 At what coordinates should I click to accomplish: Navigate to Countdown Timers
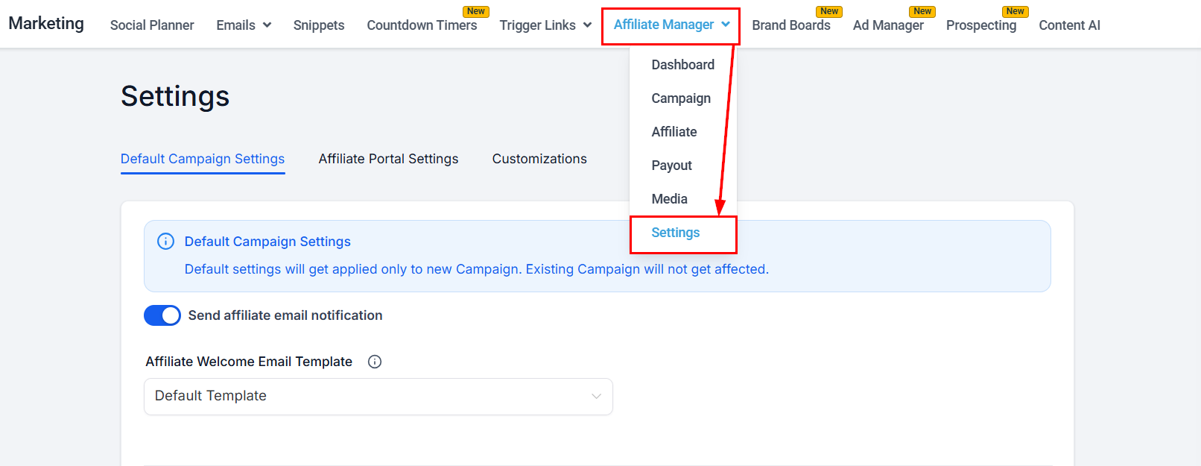(x=422, y=25)
